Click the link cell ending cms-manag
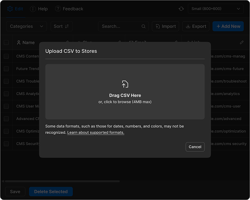250x200 pixels. click(227, 56)
